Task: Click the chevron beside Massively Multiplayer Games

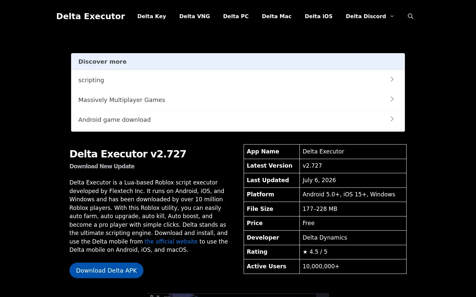Action: coord(392,99)
